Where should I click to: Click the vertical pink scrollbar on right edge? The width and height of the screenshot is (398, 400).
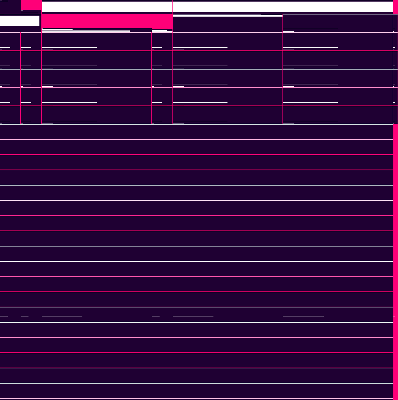pos(396,234)
